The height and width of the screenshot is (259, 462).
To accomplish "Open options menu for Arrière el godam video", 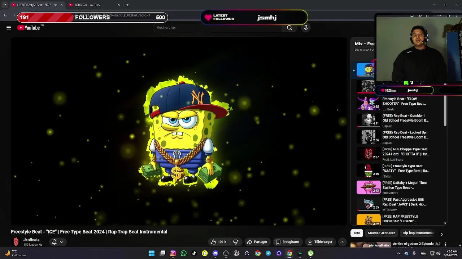I will (445, 244).
